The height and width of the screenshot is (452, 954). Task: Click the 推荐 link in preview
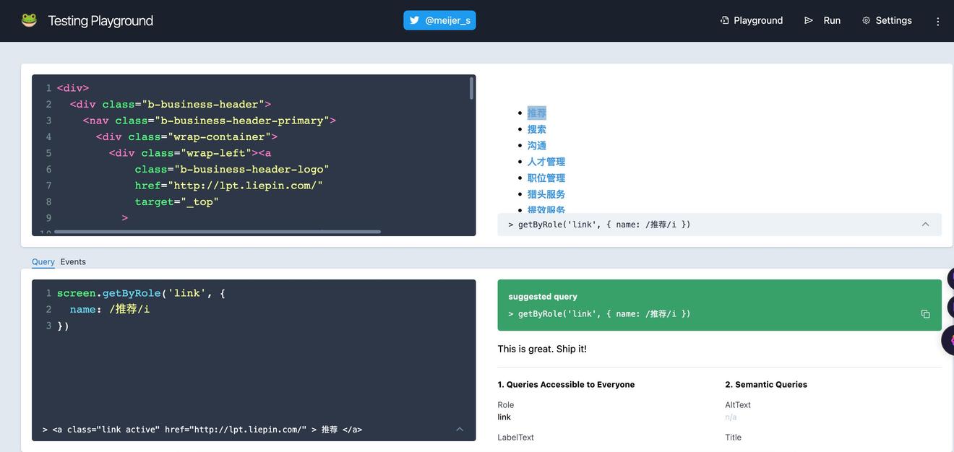click(536, 113)
